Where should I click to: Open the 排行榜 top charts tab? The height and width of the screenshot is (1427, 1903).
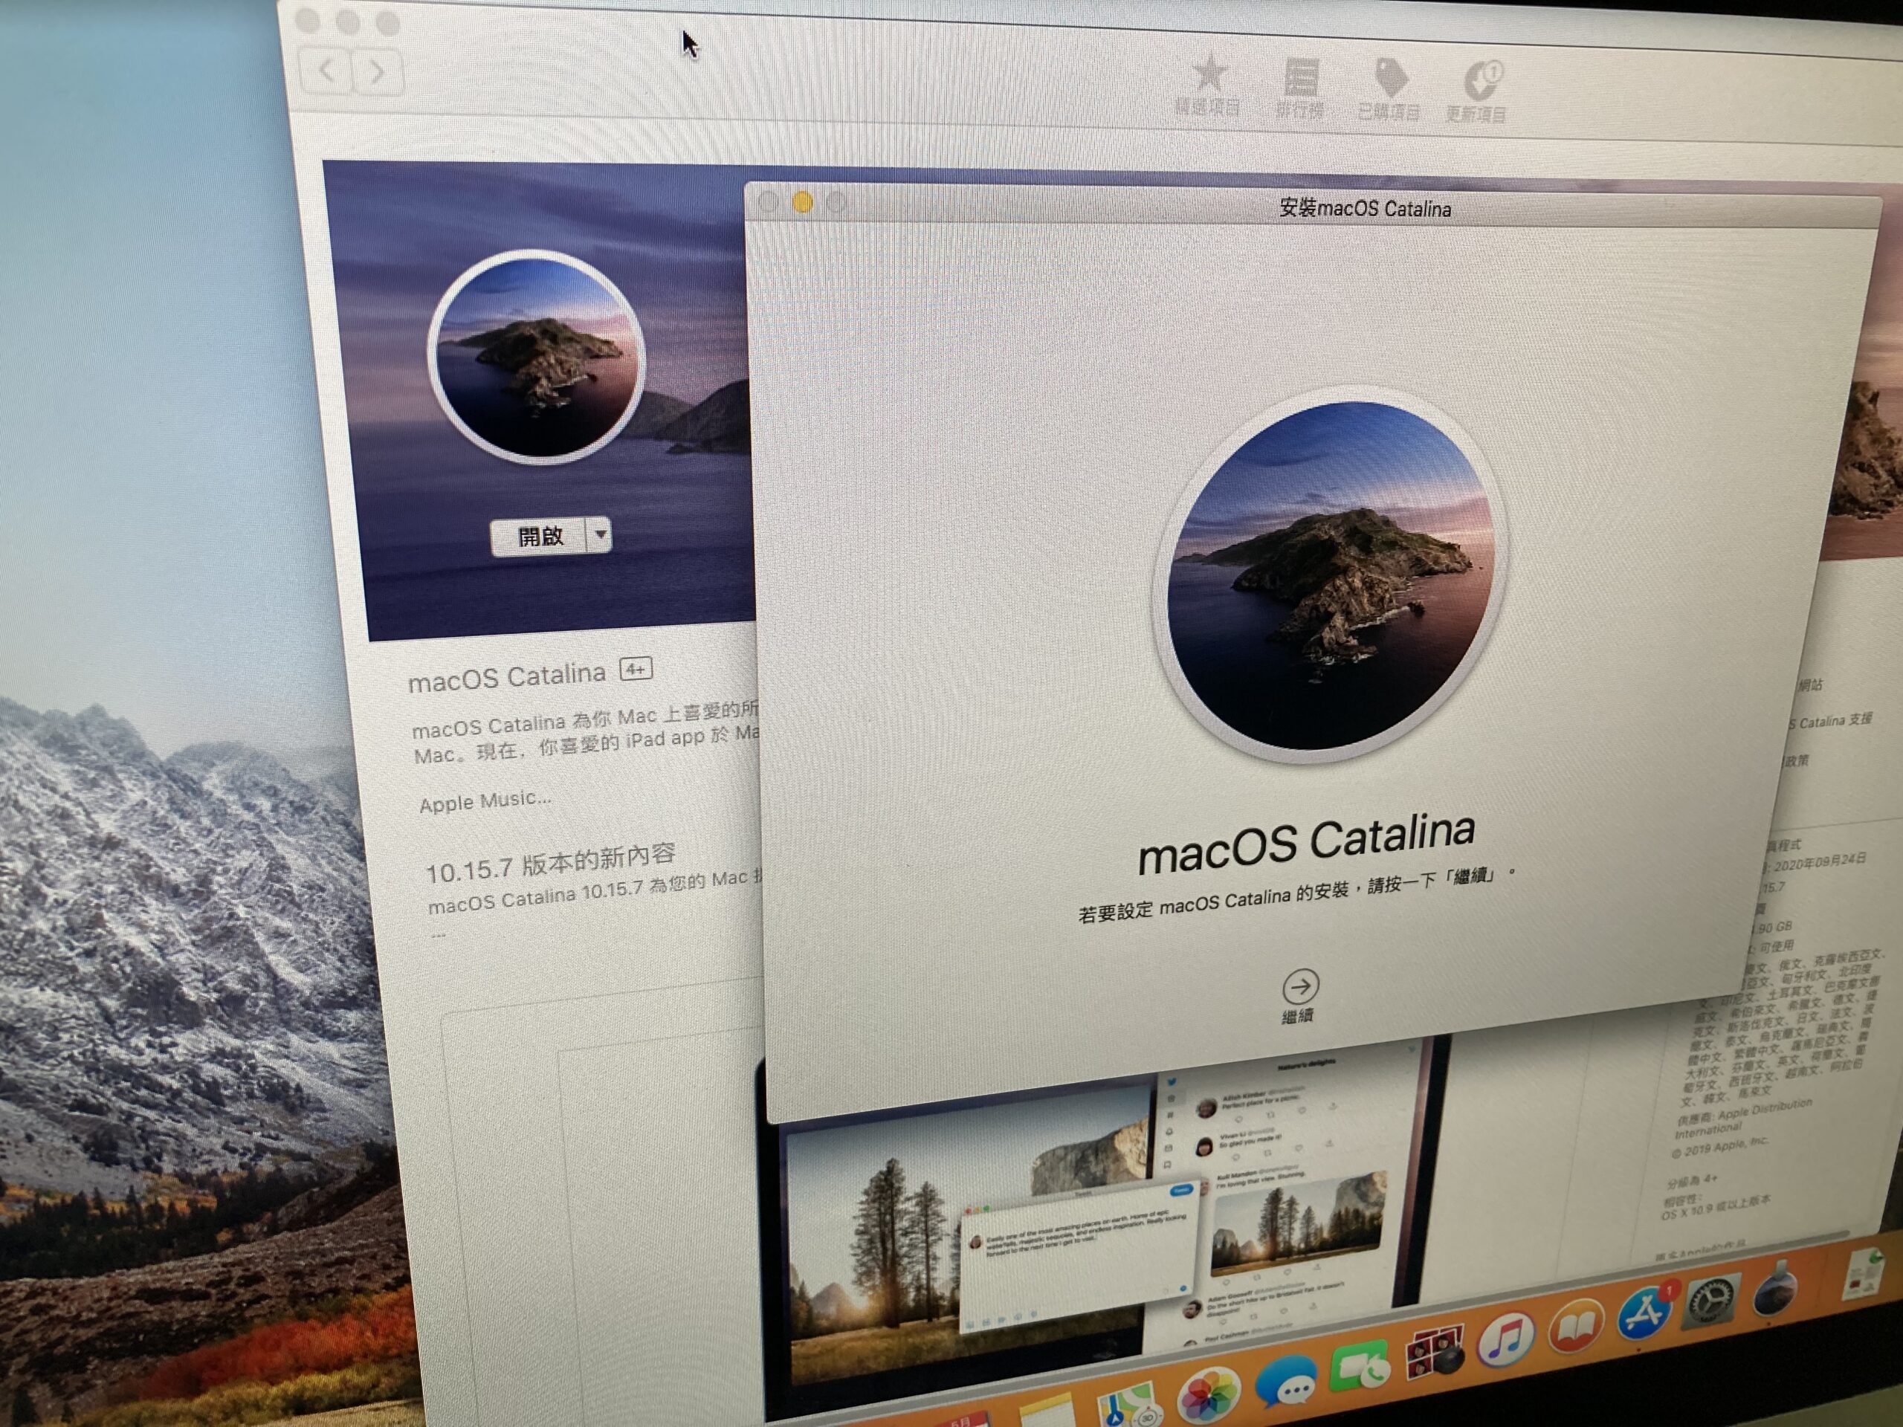pyautogui.click(x=1300, y=88)
